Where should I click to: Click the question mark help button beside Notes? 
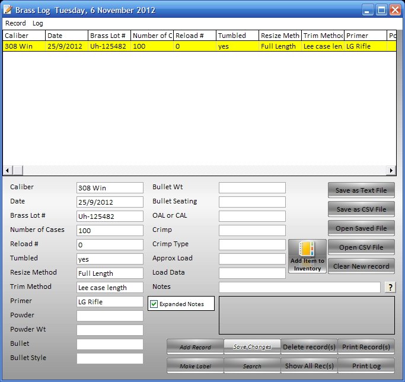(x=390, y=287)
